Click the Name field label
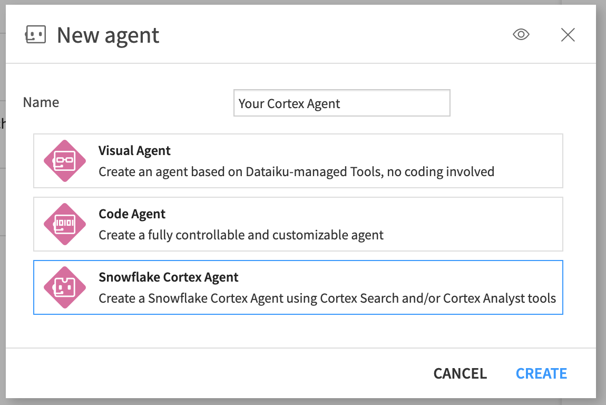 pos(41,102)
